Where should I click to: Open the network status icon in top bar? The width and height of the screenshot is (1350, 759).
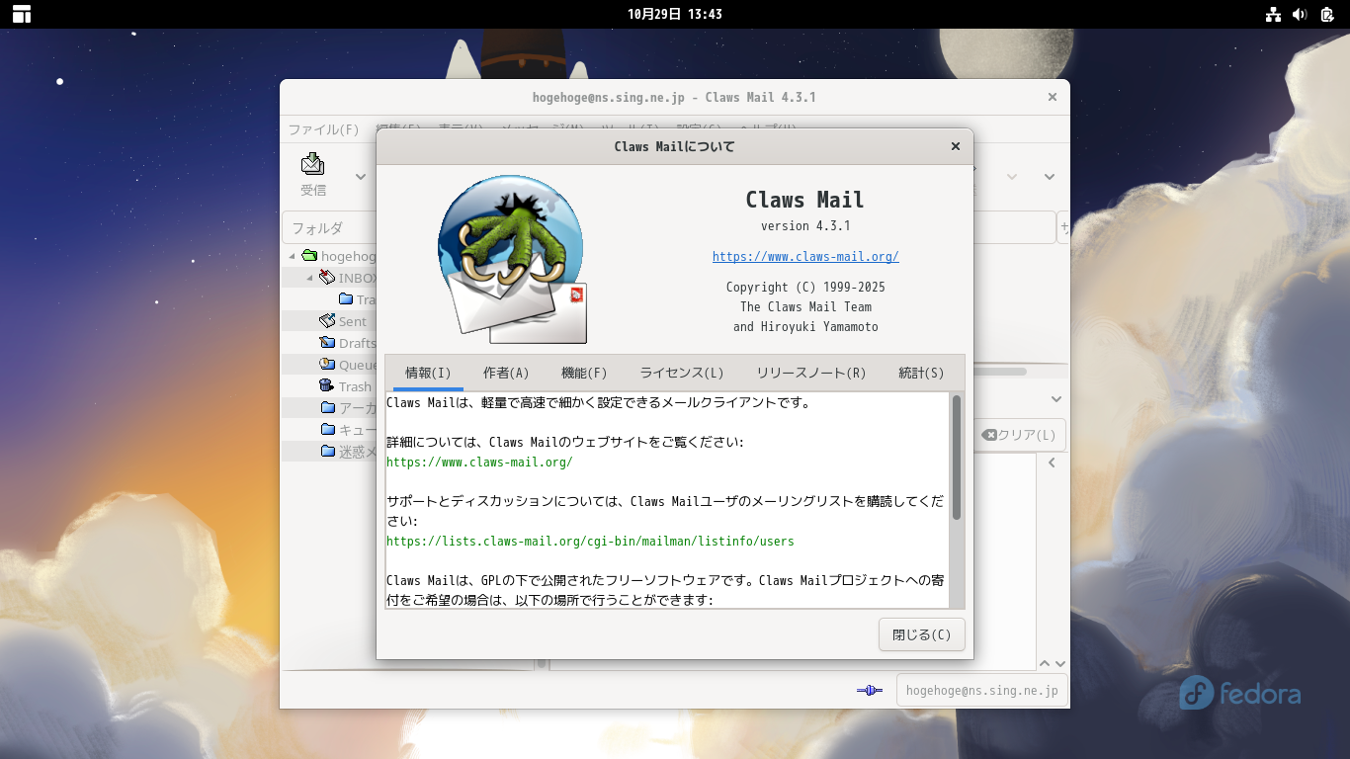1273,14
